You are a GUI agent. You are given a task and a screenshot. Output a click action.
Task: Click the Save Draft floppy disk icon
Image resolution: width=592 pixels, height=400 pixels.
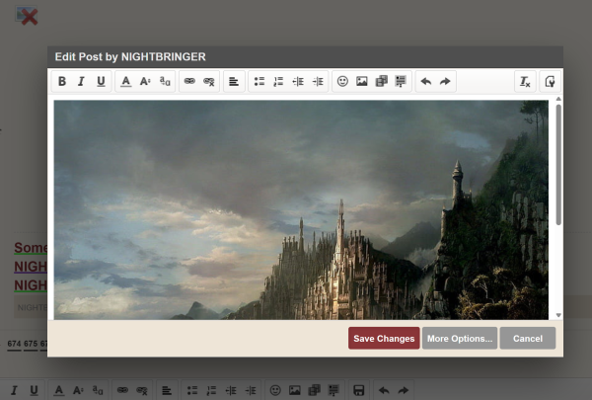point(359,390)
